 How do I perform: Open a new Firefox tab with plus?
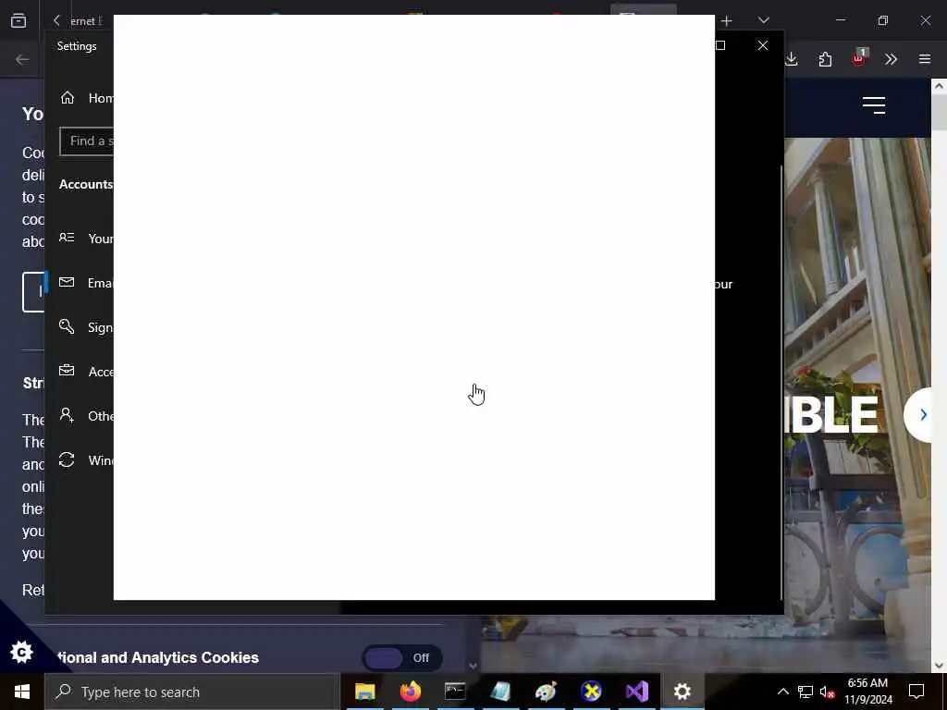pyautogui.click(x=727, y=21)
